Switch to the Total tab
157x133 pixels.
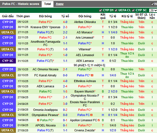coord(47,4)
